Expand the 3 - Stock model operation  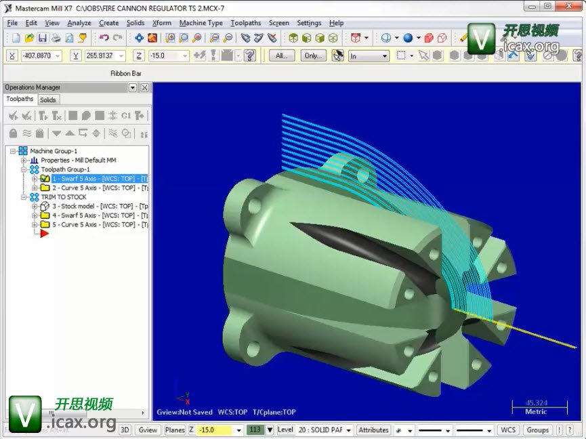click(35, 206)
